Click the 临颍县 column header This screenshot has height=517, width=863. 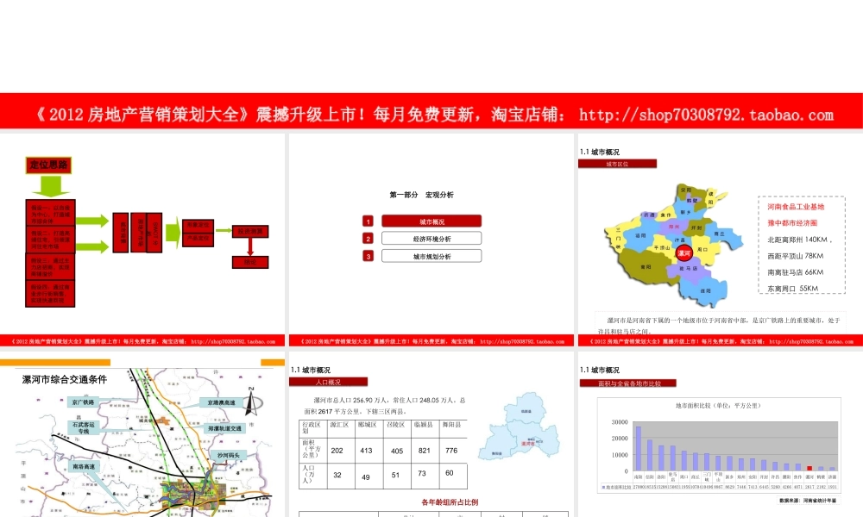point(423,425)
